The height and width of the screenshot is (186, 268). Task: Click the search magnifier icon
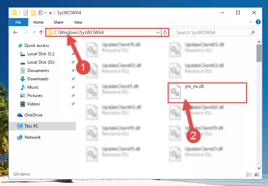(x=253, y=32)
